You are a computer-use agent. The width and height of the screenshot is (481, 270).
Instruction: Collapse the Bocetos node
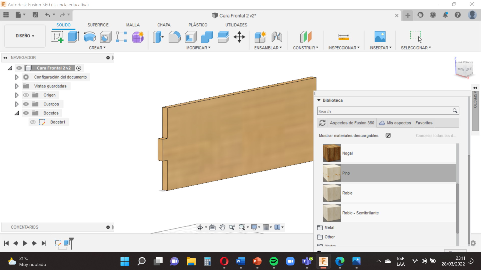tap(17, 113)
